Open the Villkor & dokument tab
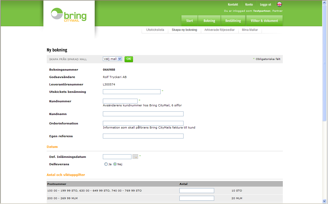 [264, 21]
